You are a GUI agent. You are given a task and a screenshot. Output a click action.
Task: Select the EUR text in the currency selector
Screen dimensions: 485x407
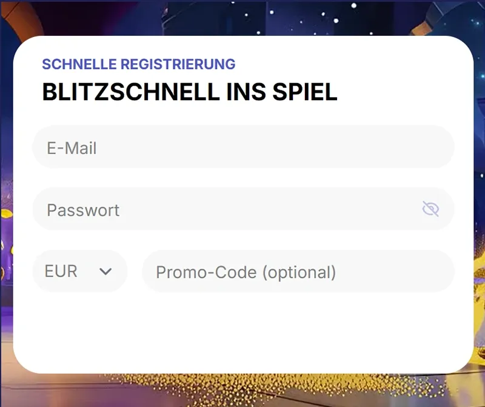point(61,271)
